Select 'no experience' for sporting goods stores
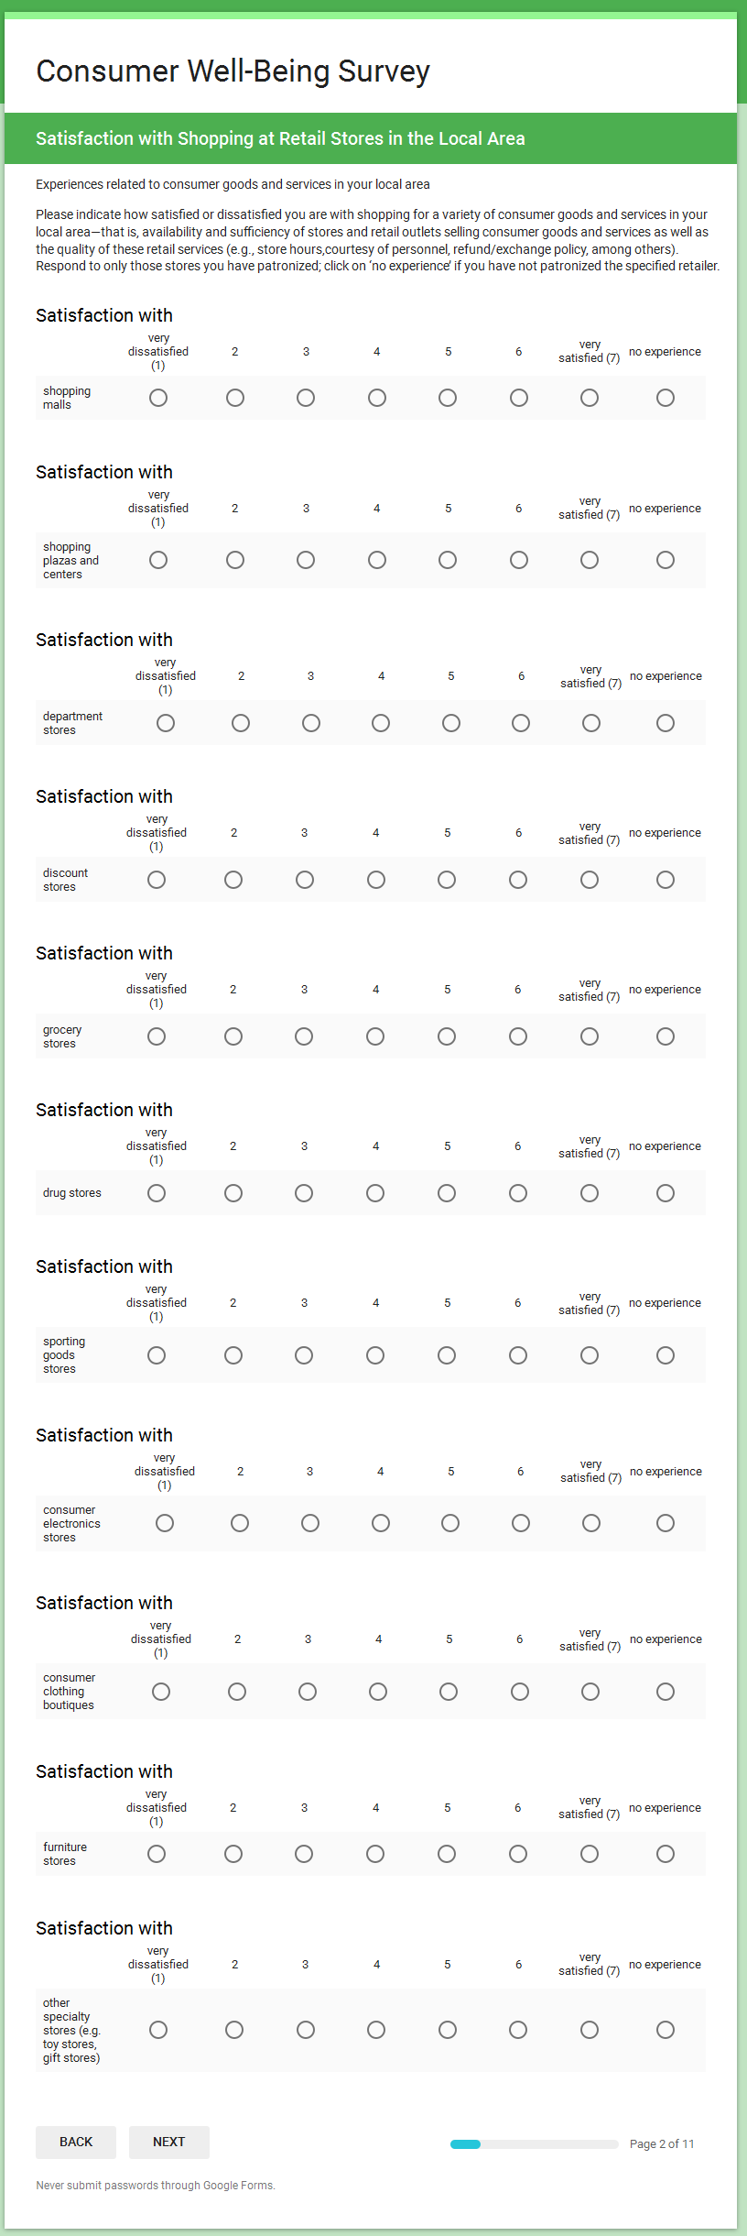The image size is (747, 2236). [666, 1355]
